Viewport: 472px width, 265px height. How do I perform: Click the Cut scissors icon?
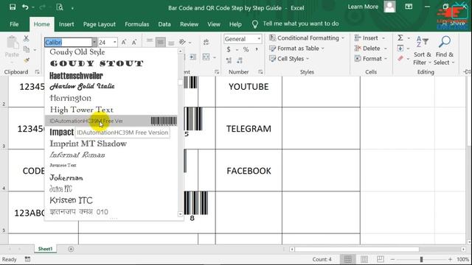pyautogui.click(x=27, y=38)
